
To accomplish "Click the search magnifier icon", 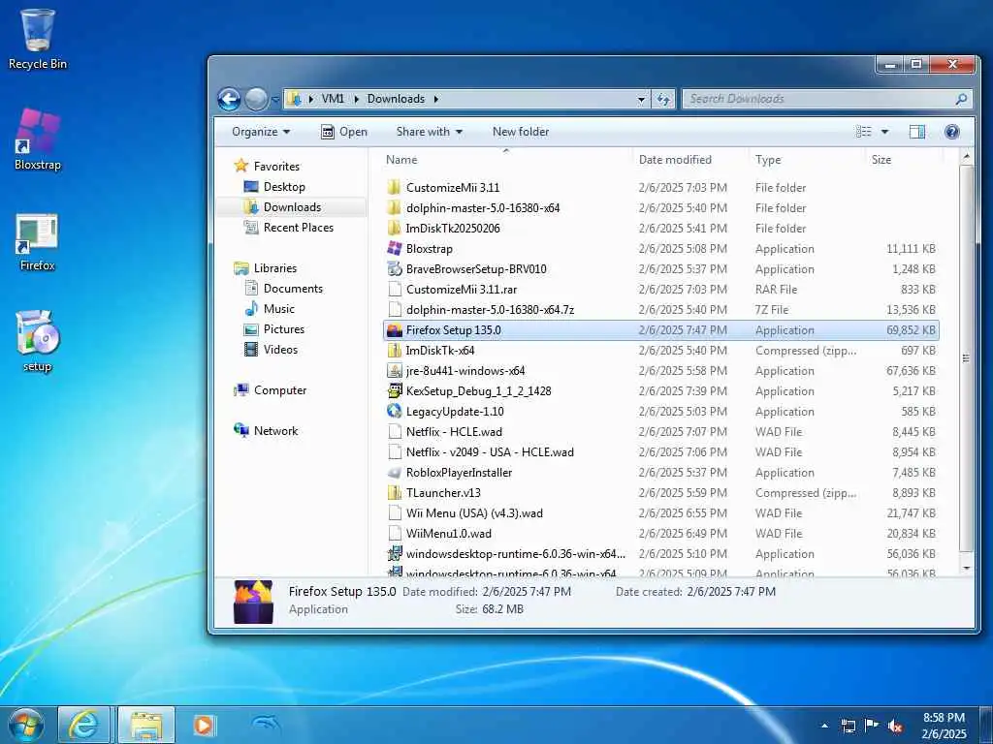I will click(x=961, y=100).
